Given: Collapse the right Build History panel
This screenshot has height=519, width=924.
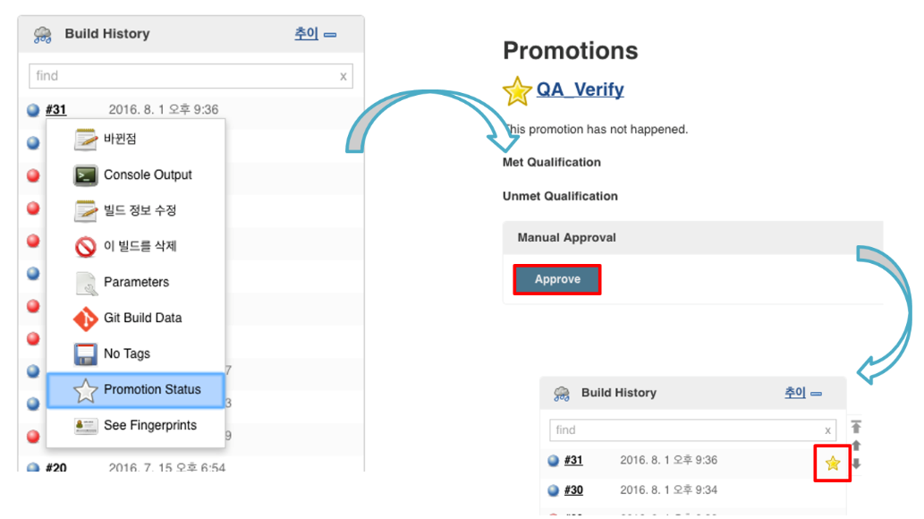Looking at the screenshot, I should pos(815,394).
